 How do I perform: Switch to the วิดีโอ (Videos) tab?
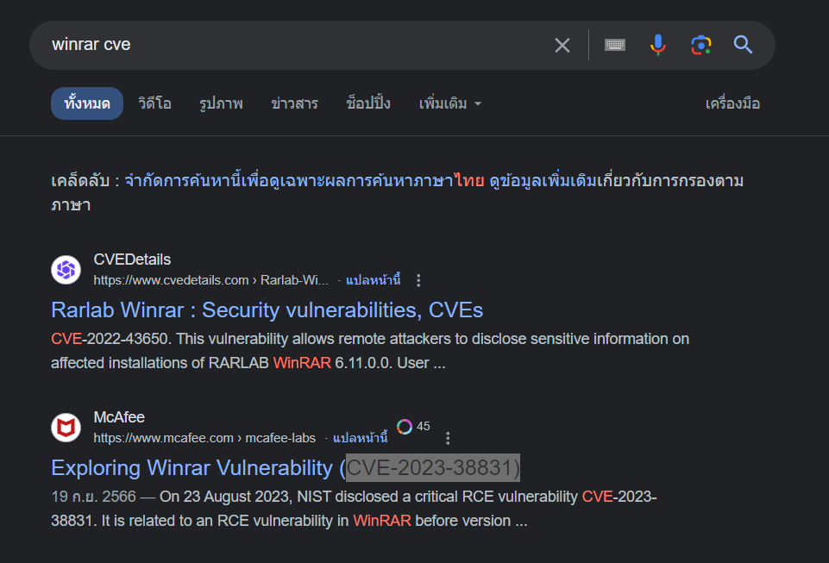pyautogui.click(x=154, y=103)
